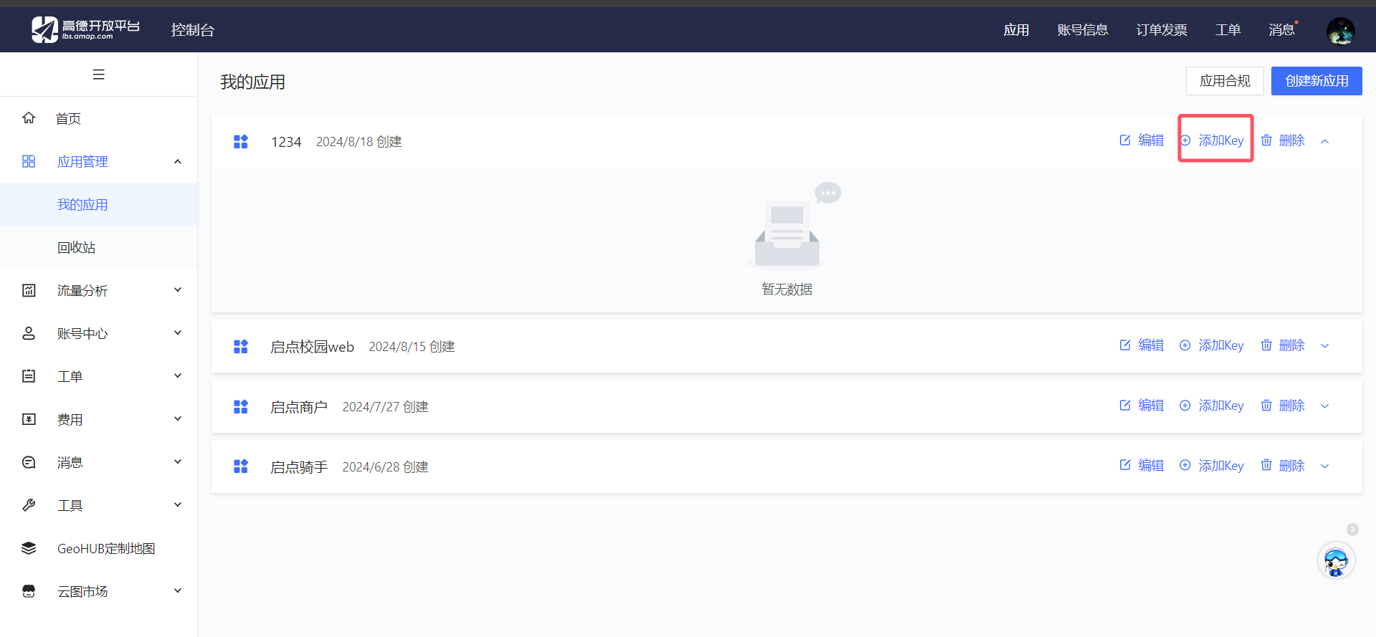Click the 高德开放平台 logo
The height and width of the screenshot is (637, 1376).
pyautogui.click(x=85, y=30)
